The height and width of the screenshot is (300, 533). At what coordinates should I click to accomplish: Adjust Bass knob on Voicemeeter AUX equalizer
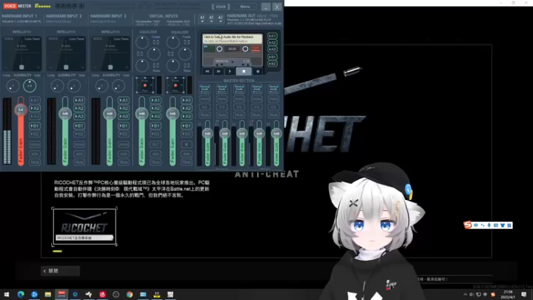coord(173,65)
